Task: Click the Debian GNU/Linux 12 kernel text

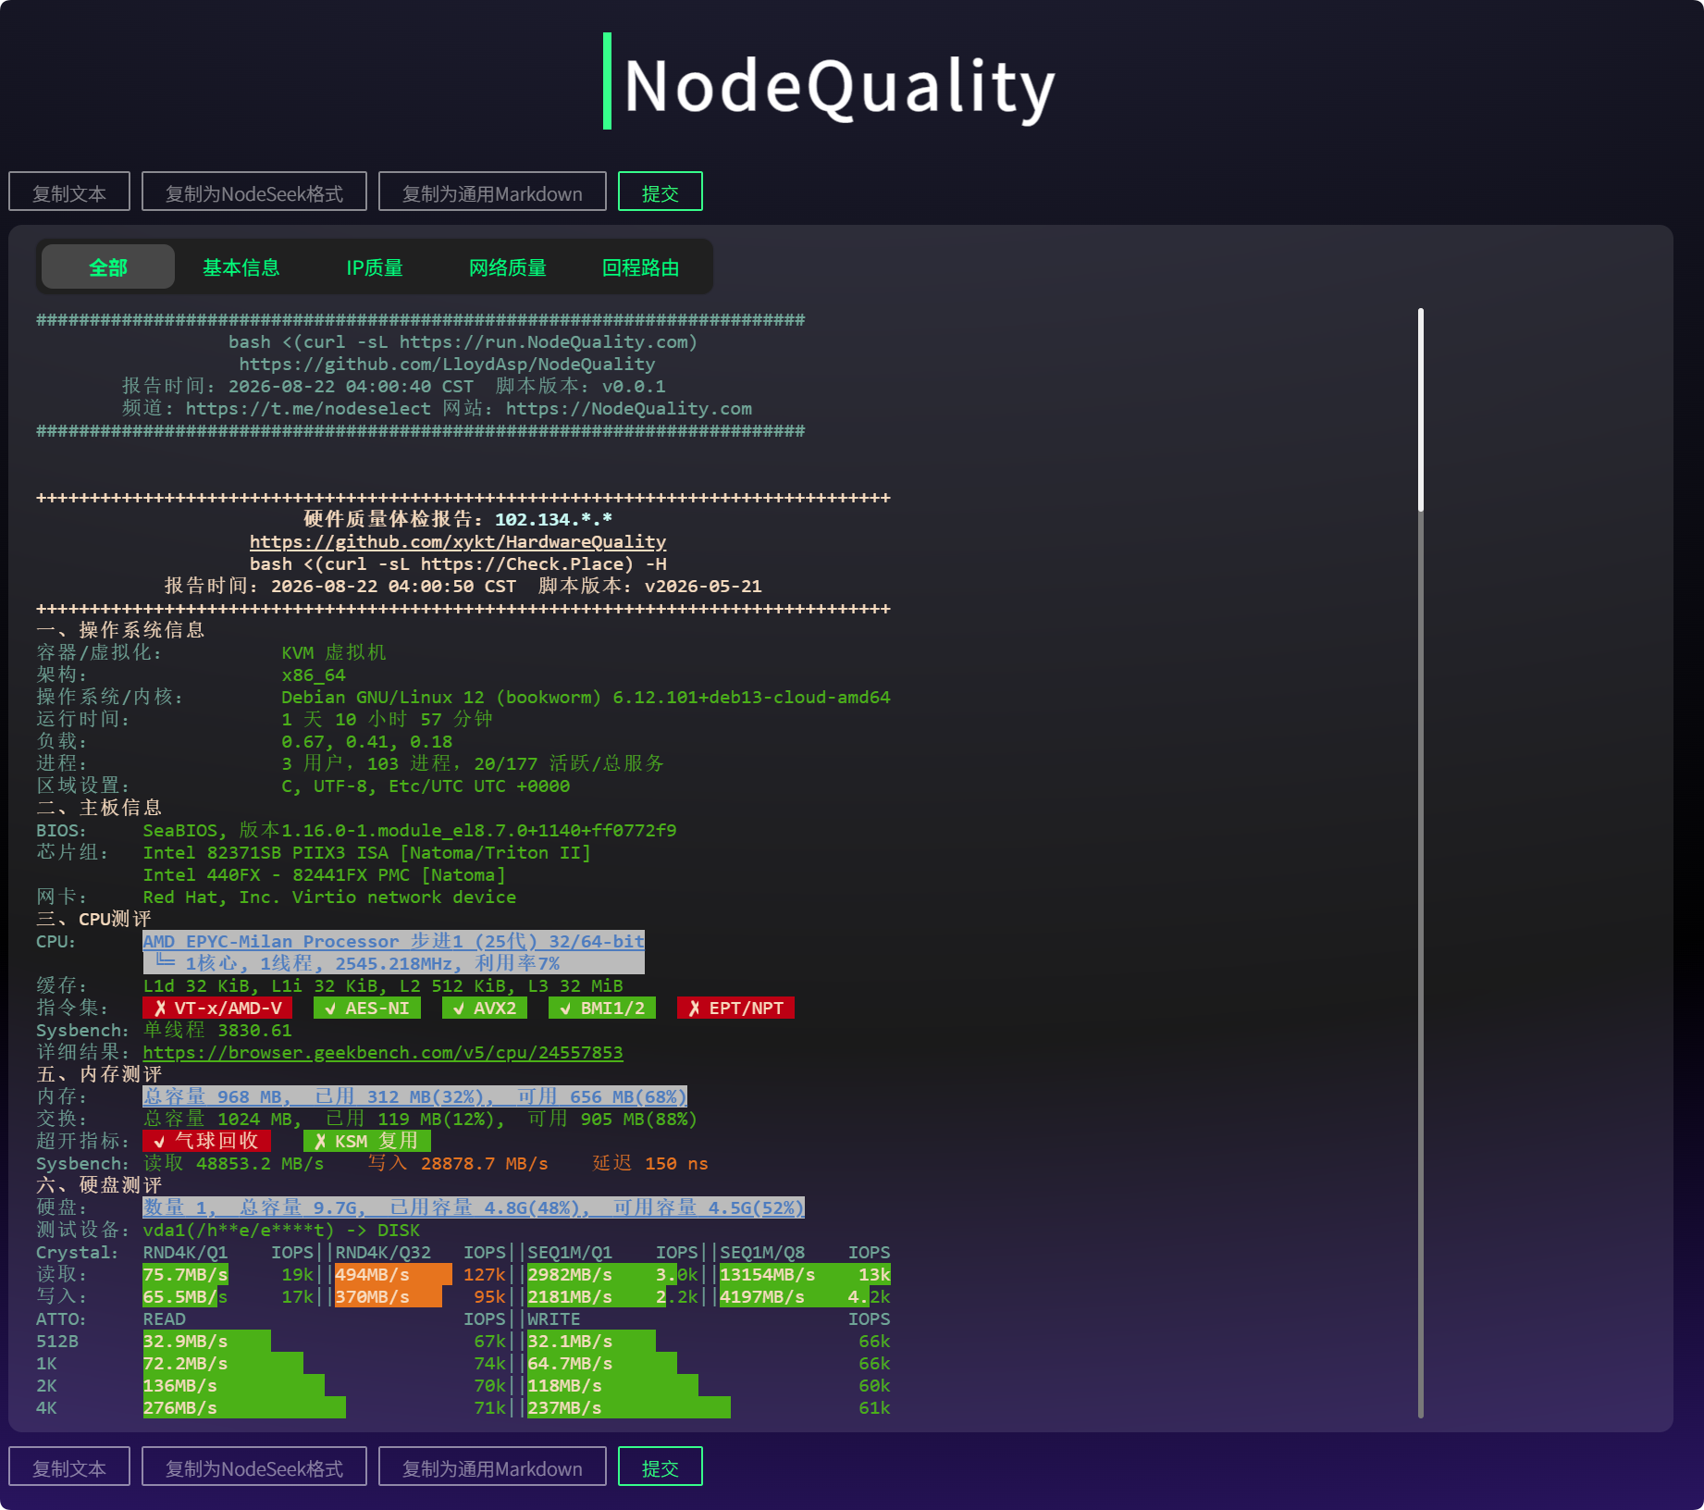Action: pyautogui.click(x=586, y=698)
